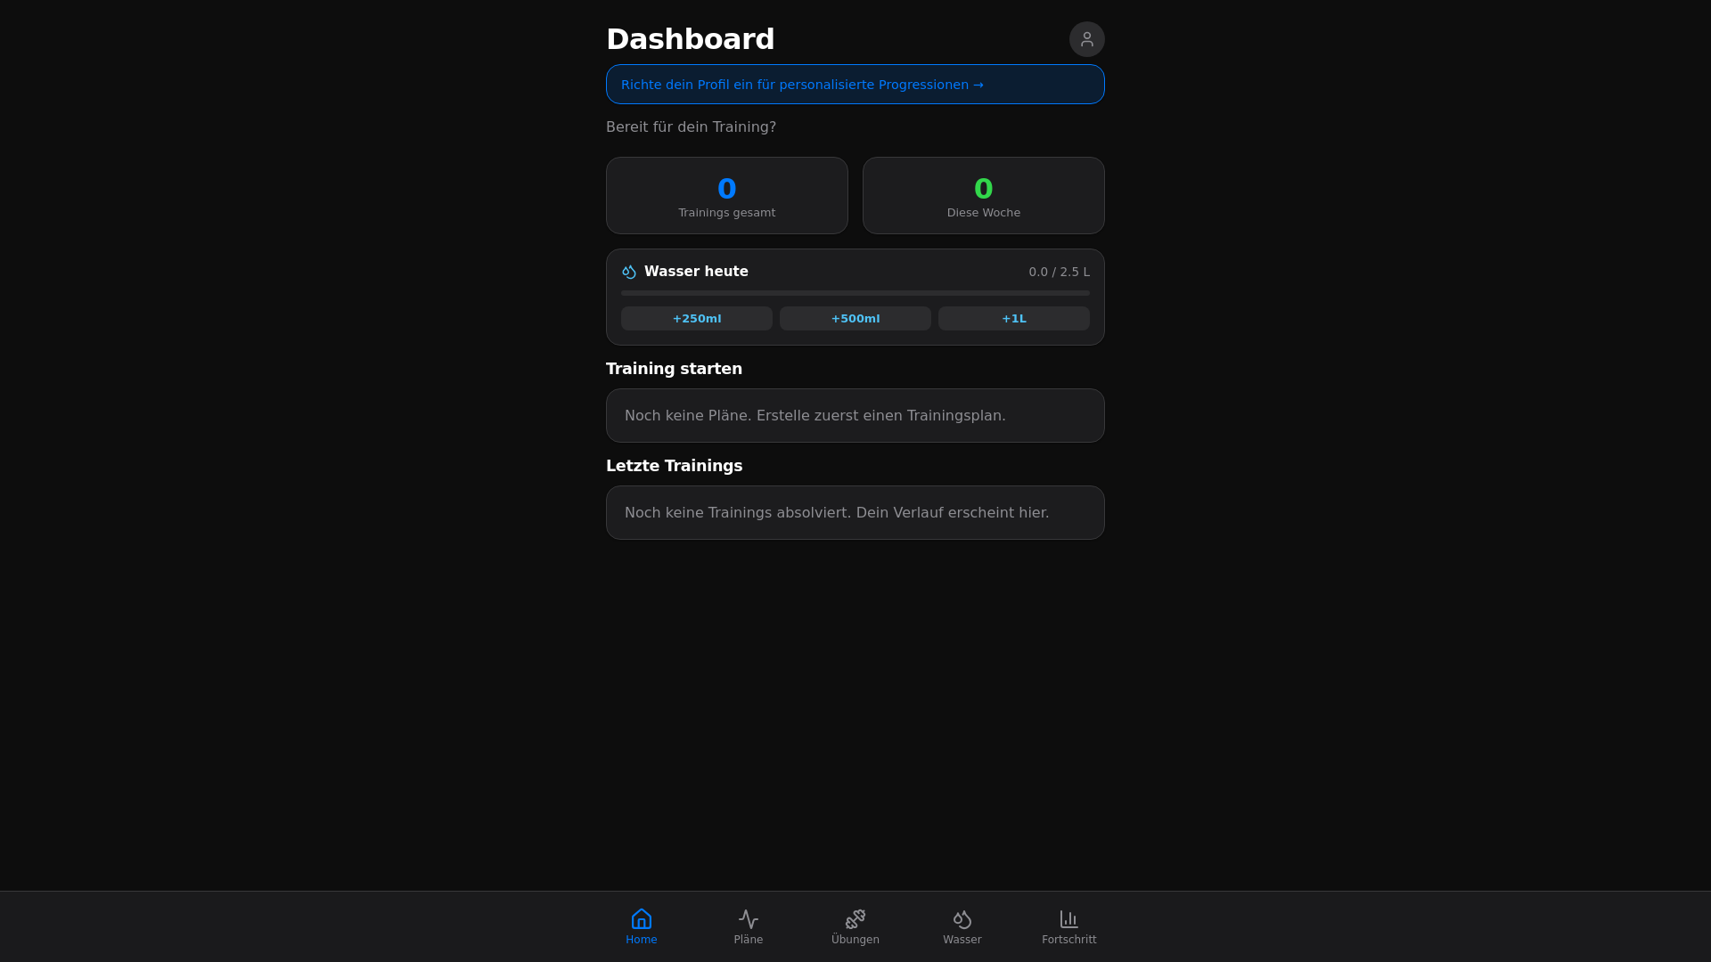This screenshot has height=962, width=1711.
Task: Click the 'Noch keine Pläne' card
Action: [855, 415]
